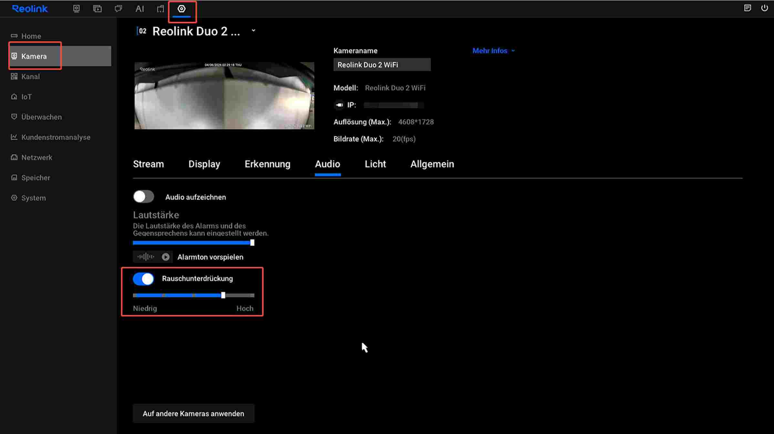Click the Reolink logo

click(x=30, y=9)
